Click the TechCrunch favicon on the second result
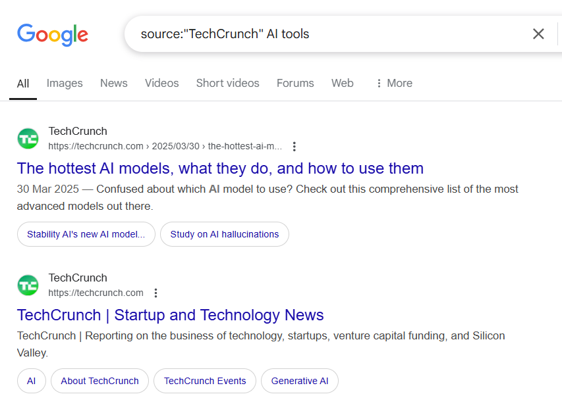 [x=28, y=285]
